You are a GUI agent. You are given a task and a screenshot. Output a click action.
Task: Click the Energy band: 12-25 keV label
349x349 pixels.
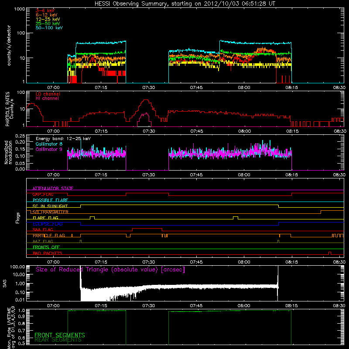pos(63,139)
